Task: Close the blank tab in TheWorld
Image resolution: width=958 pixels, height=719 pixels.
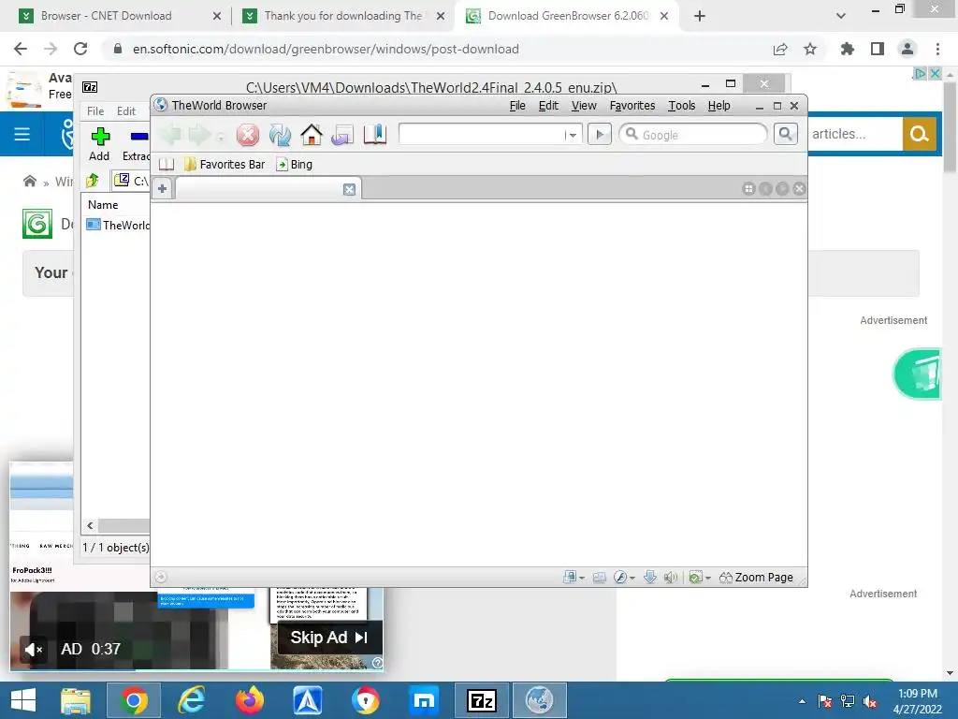Action: pyautogui.click(x=349, y=189)
